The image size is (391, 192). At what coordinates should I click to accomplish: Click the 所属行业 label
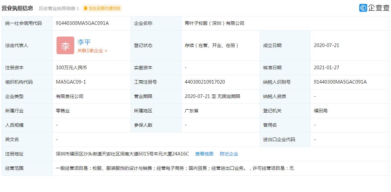(x=14, y=111)
